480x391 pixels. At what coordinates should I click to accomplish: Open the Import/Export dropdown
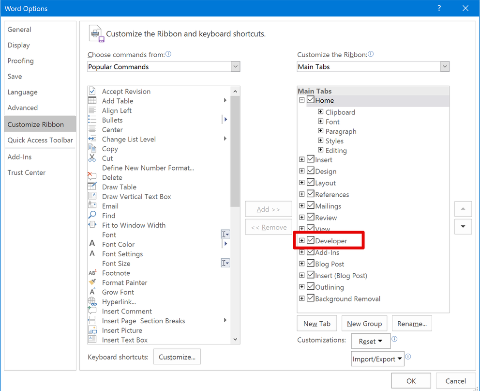[377, 359]
